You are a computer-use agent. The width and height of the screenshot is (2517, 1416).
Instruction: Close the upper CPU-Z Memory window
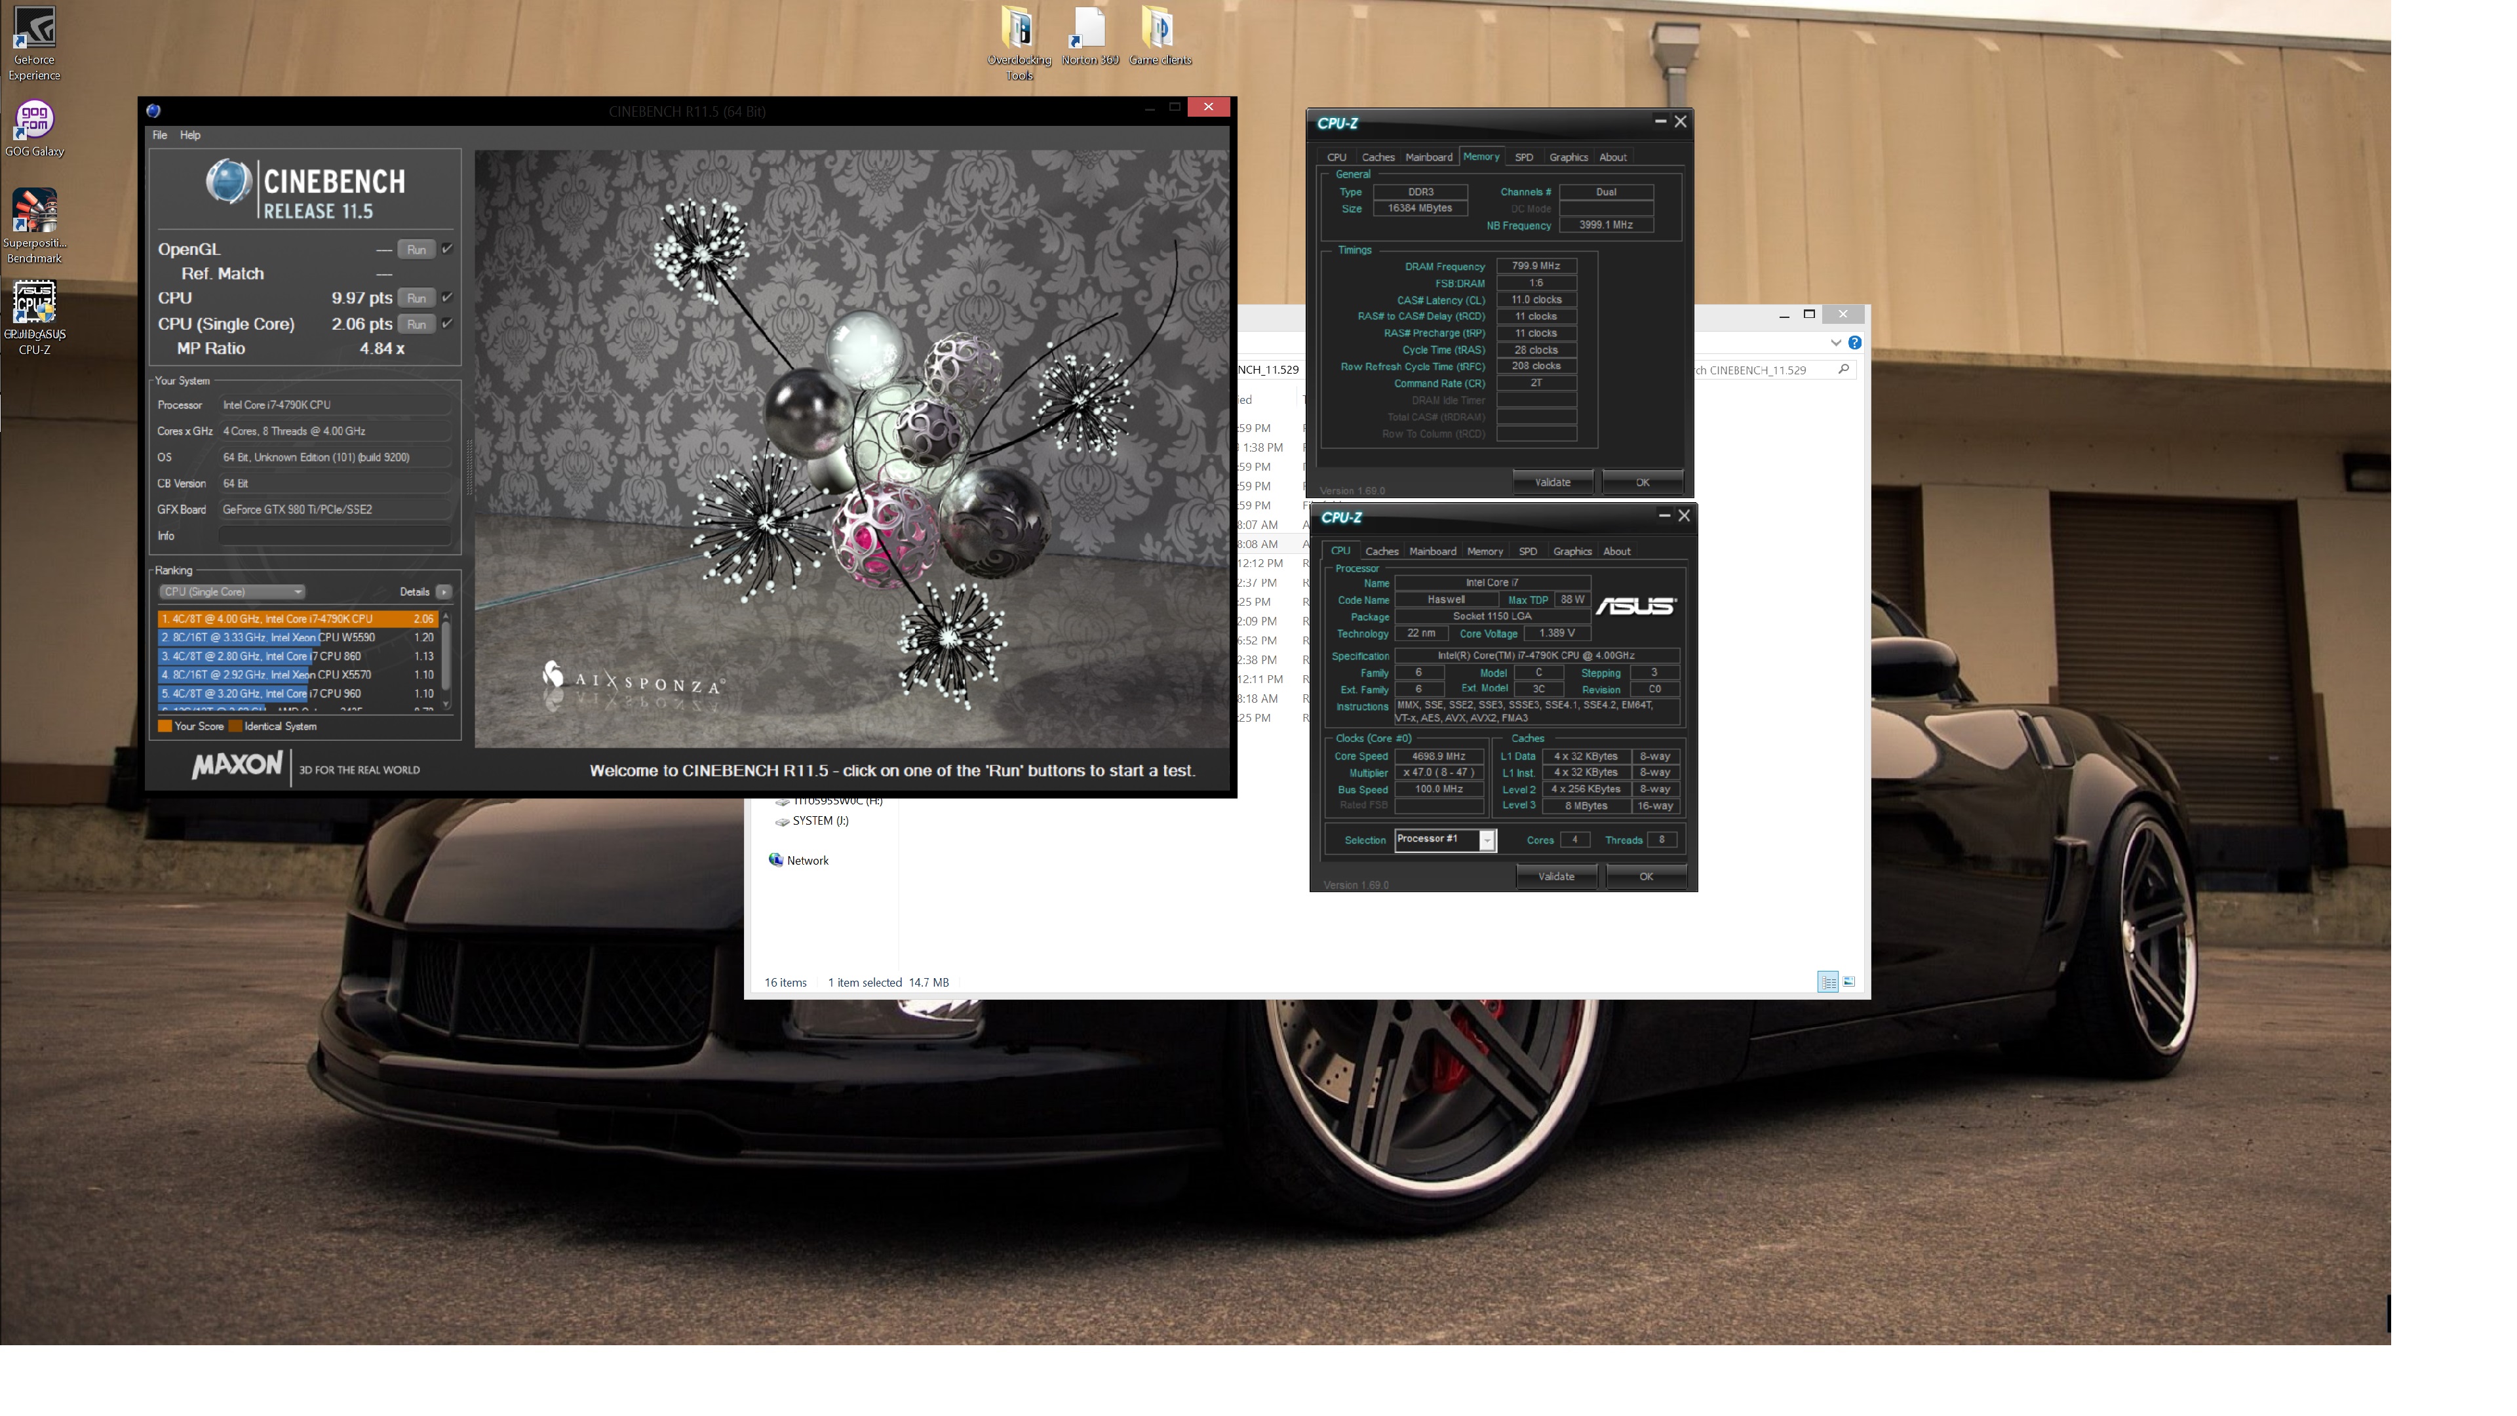(x=1681, y=121)
